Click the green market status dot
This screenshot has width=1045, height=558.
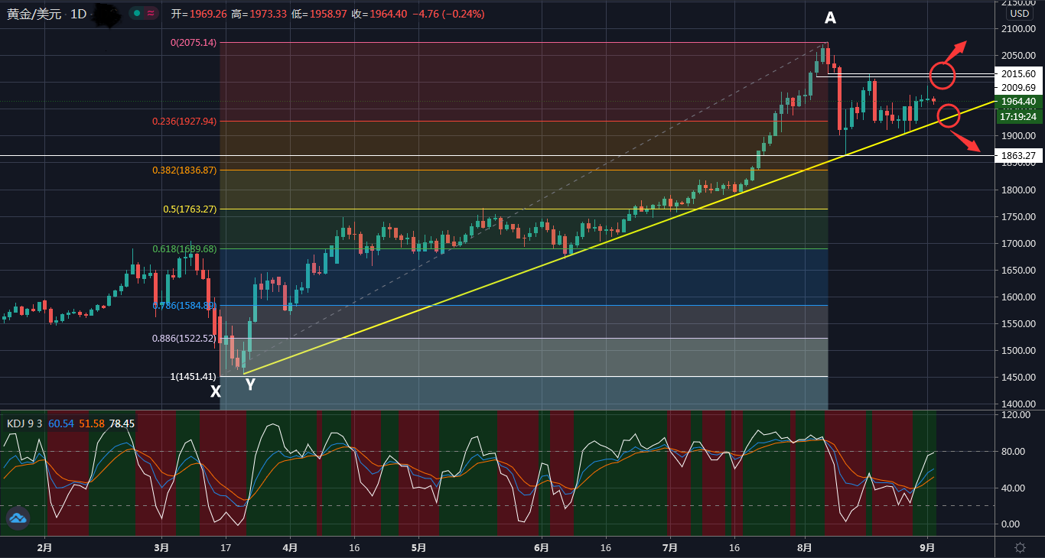click(x=135, y=14)
